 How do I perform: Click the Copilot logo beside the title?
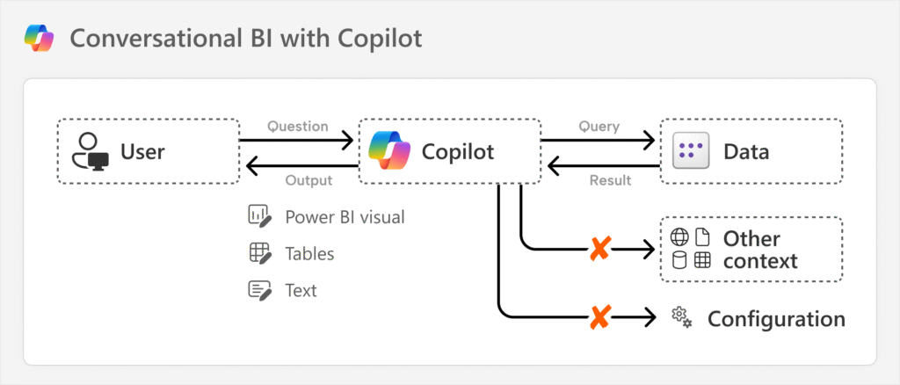pos(39,39)
